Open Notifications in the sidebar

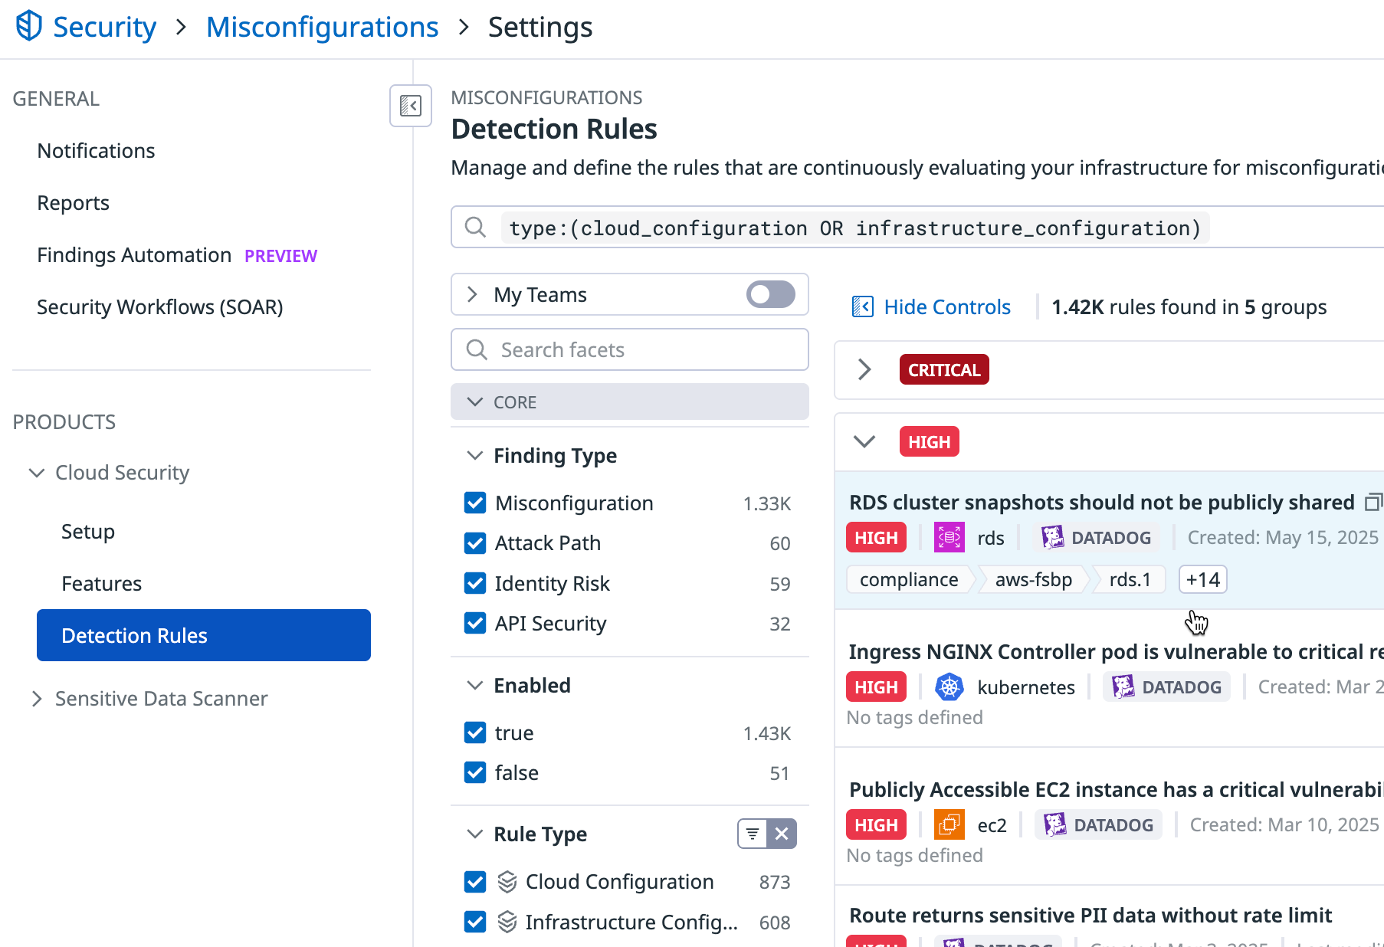click(96, 150)
